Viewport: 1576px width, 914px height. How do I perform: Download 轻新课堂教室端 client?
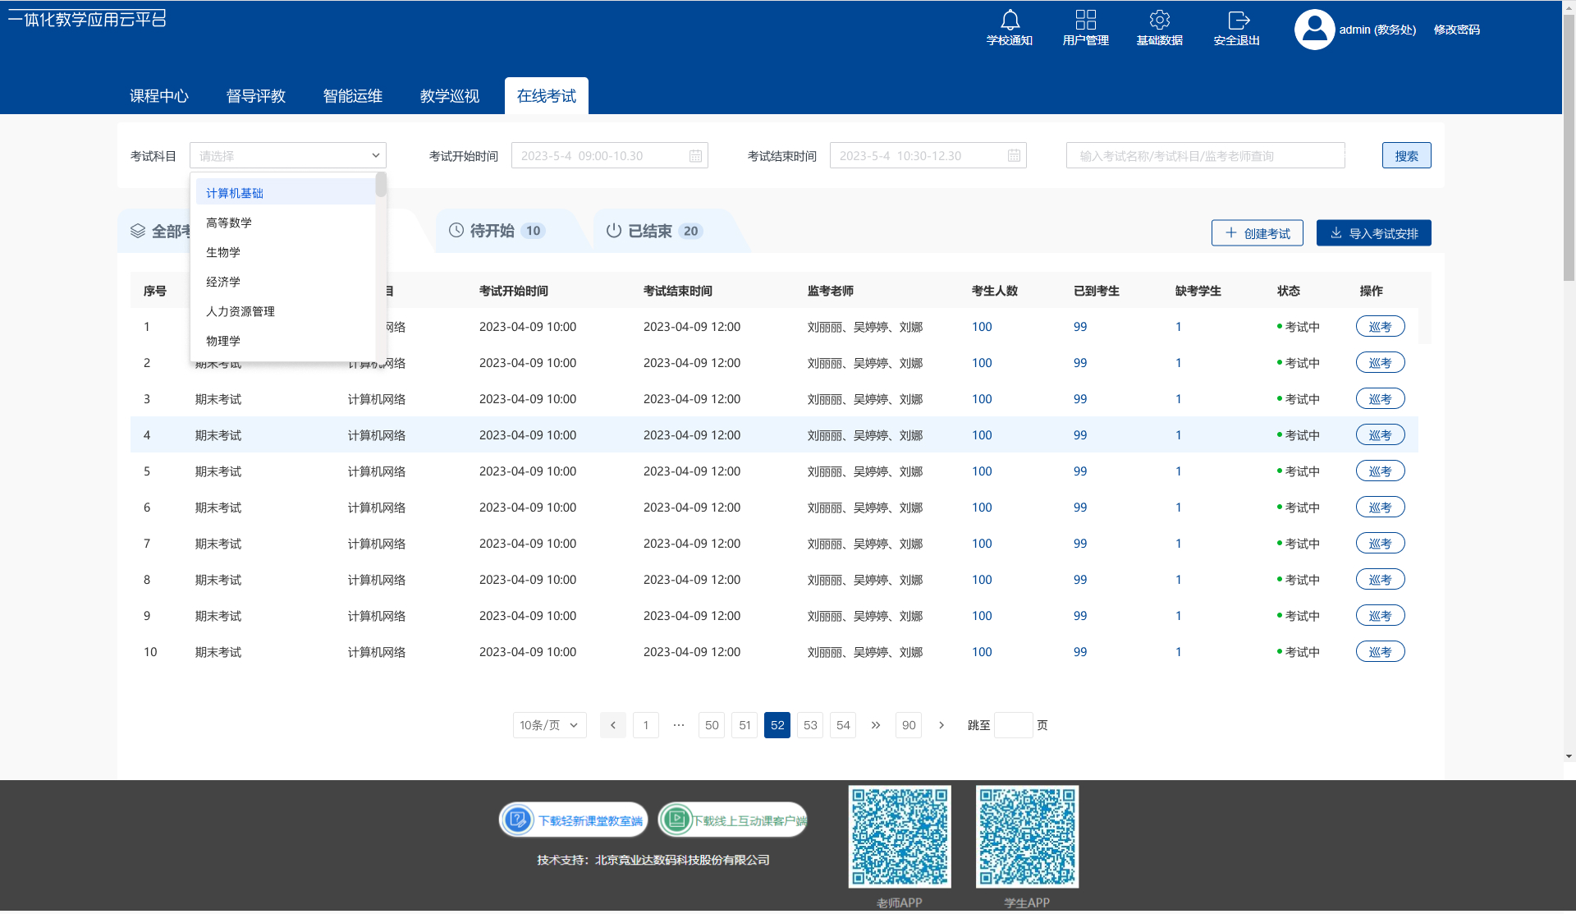(x=573, y=820)
